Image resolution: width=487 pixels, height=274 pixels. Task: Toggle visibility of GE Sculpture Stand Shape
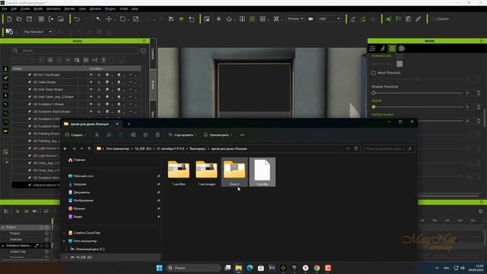tap(91, 112)
